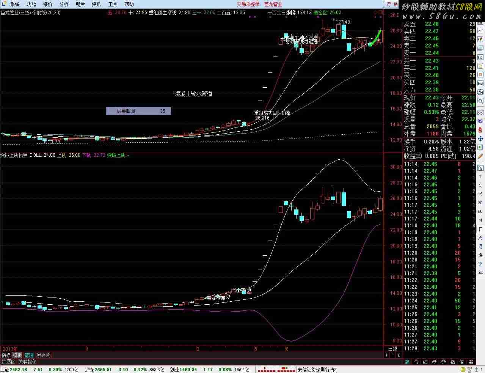
Task: Switch to the 细 tab
Action: pos(425,362)
